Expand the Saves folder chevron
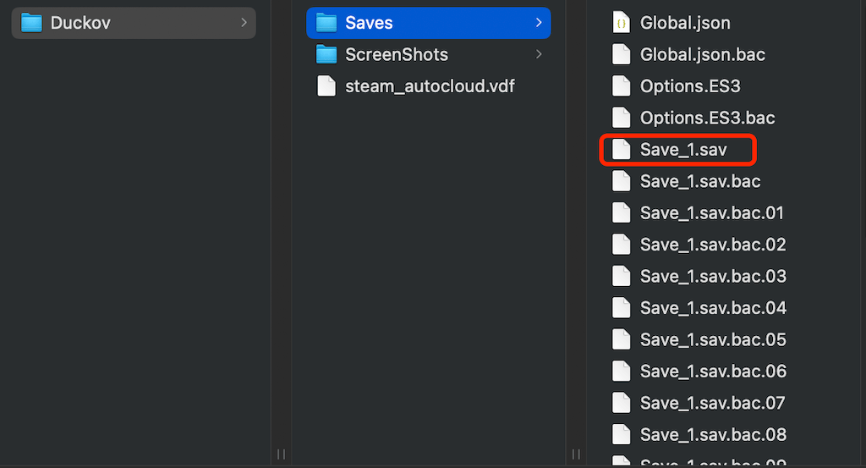The width and height of the screenshot is (866, 468). click(539, 23)
